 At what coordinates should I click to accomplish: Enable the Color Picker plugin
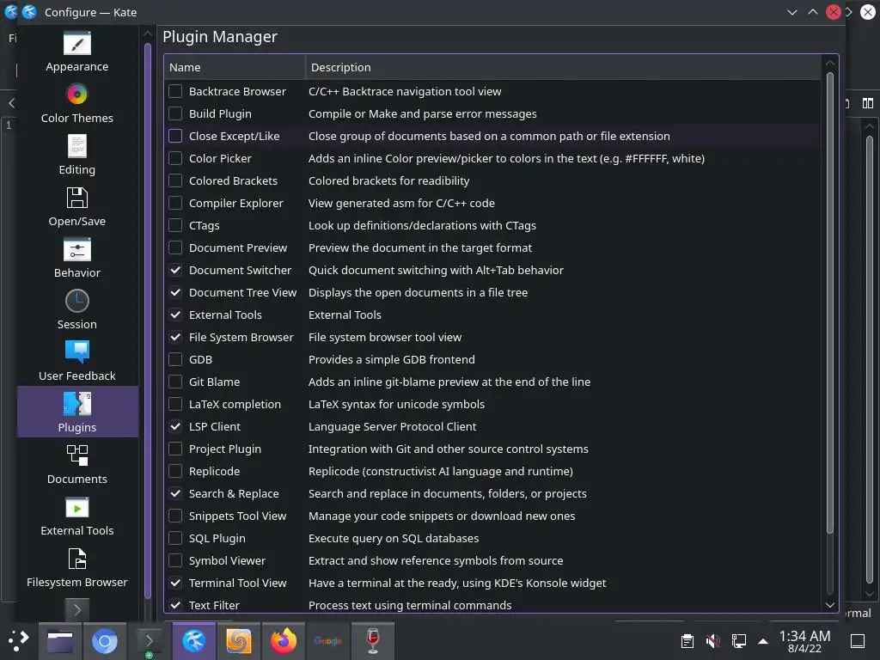tap(175, 158)
